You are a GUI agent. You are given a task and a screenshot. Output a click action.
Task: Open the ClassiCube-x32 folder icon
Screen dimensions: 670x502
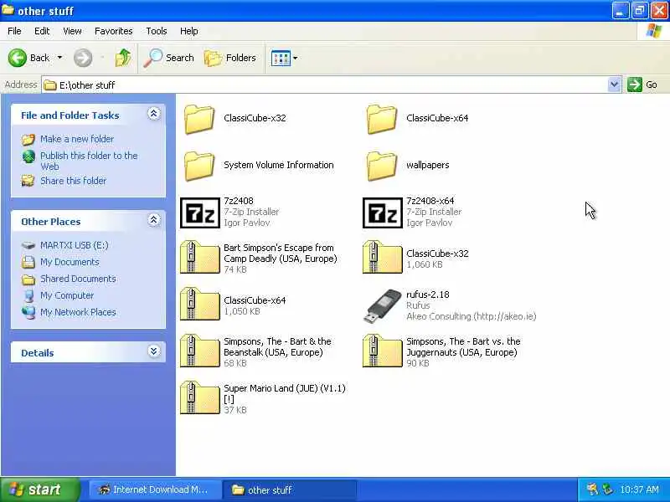tap(199, 119)
